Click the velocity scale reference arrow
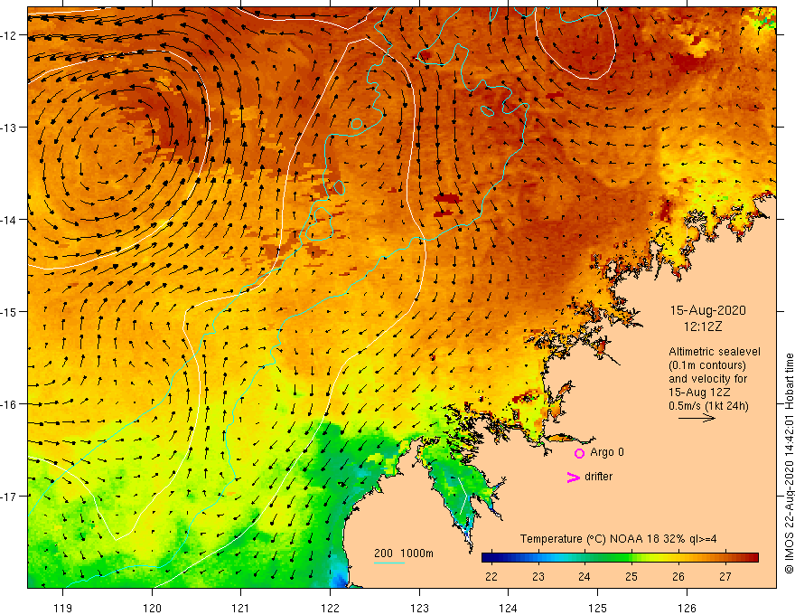This screenshot has width=795, height=615. [697, 419]
